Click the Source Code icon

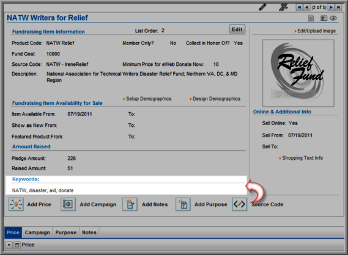[x=240, y=204]
